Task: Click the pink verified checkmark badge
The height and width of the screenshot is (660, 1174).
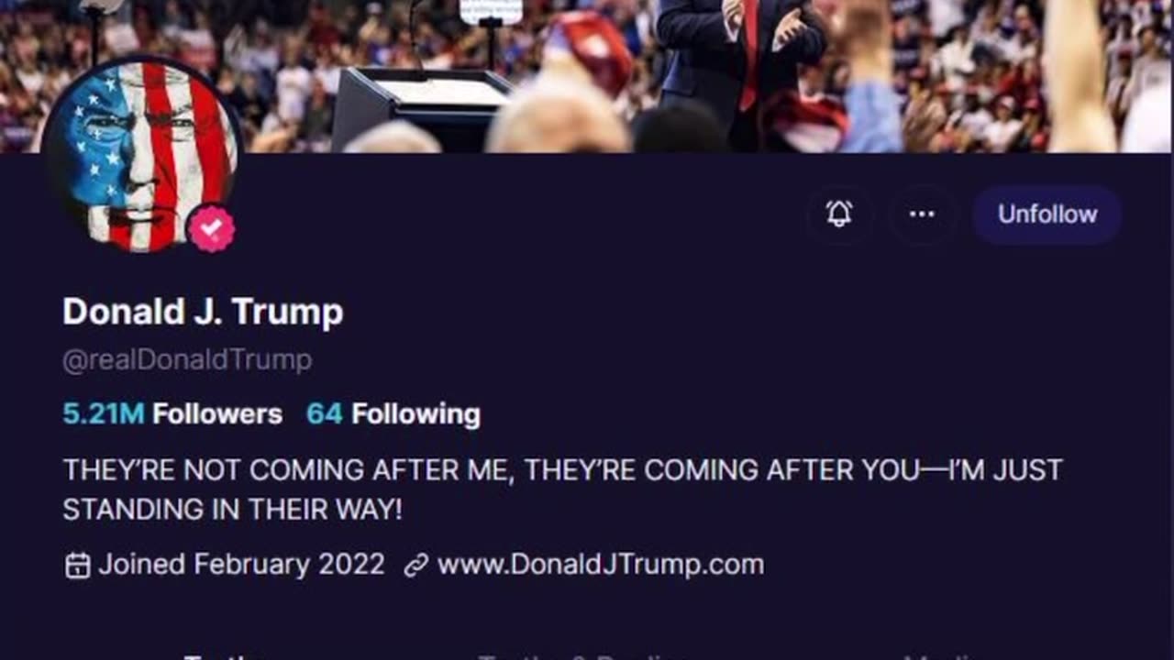Action: click(x=212, y=228)
